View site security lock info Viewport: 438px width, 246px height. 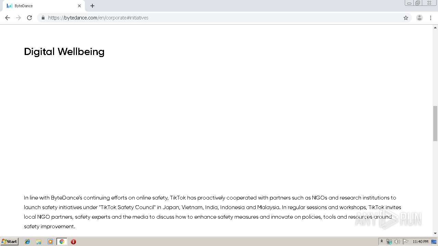[43, 18]
